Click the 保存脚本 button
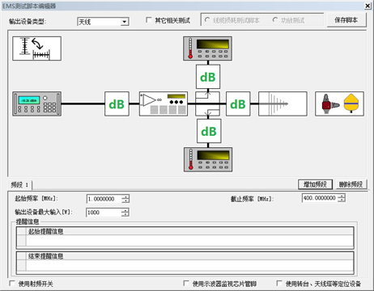This screenshot has width=374, height=291. pyautogui.click(x=346, y=20)
